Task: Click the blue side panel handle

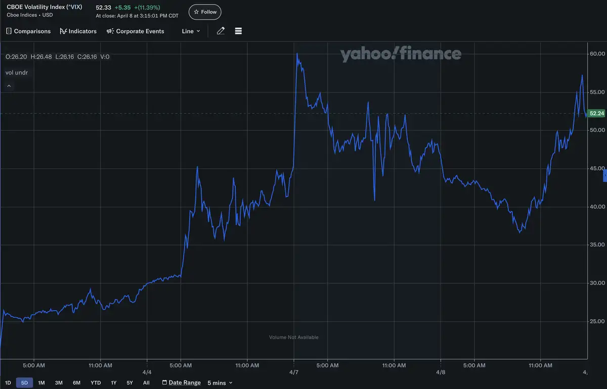Action: click(x=605, y=176)
